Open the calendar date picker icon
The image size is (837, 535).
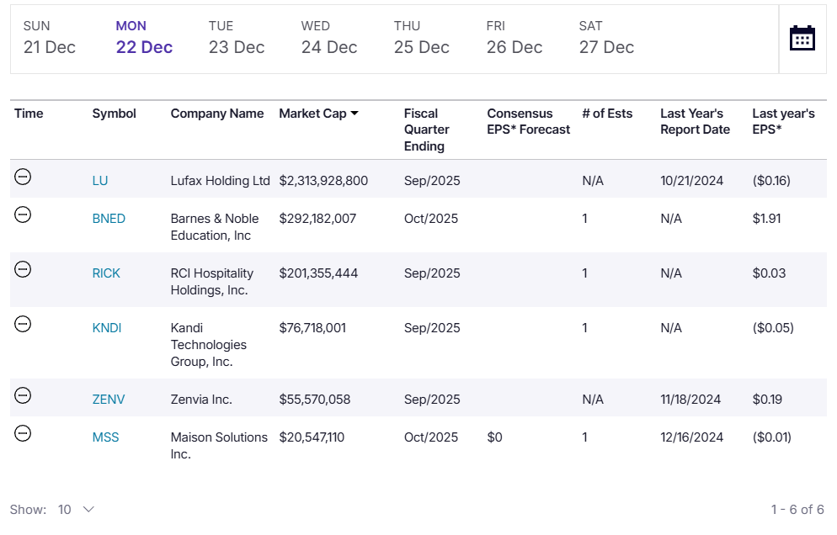click(802, 38)
